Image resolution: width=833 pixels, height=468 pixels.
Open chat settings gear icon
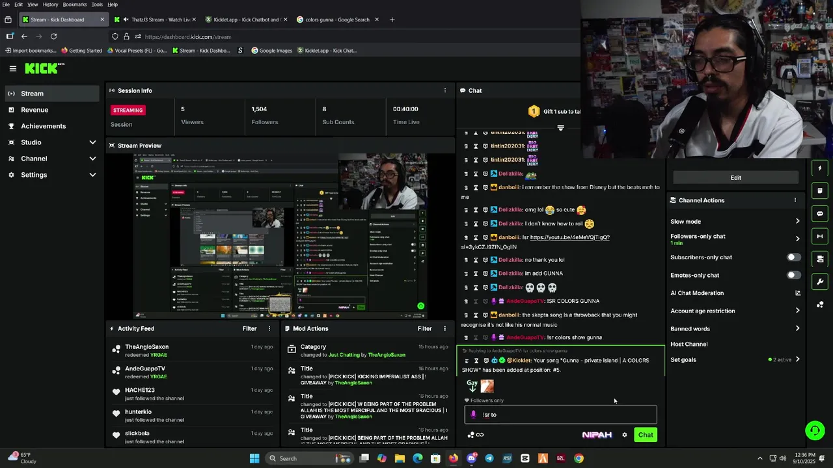[625, 435]
